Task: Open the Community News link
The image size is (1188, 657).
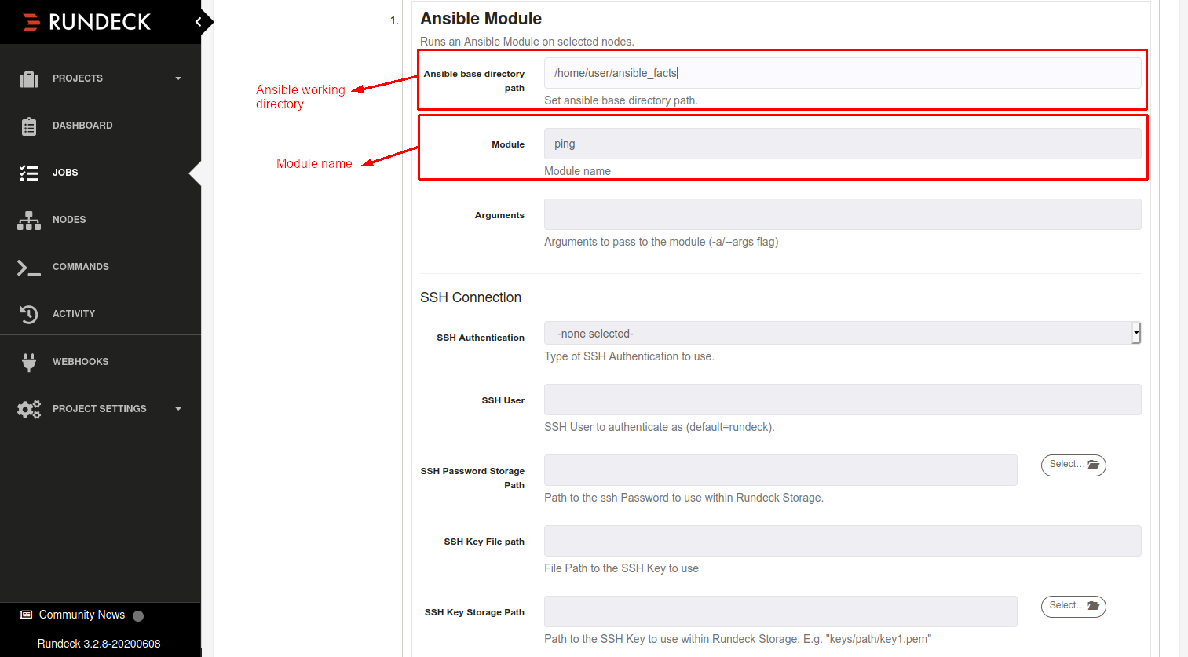Action: pos(82,615)
